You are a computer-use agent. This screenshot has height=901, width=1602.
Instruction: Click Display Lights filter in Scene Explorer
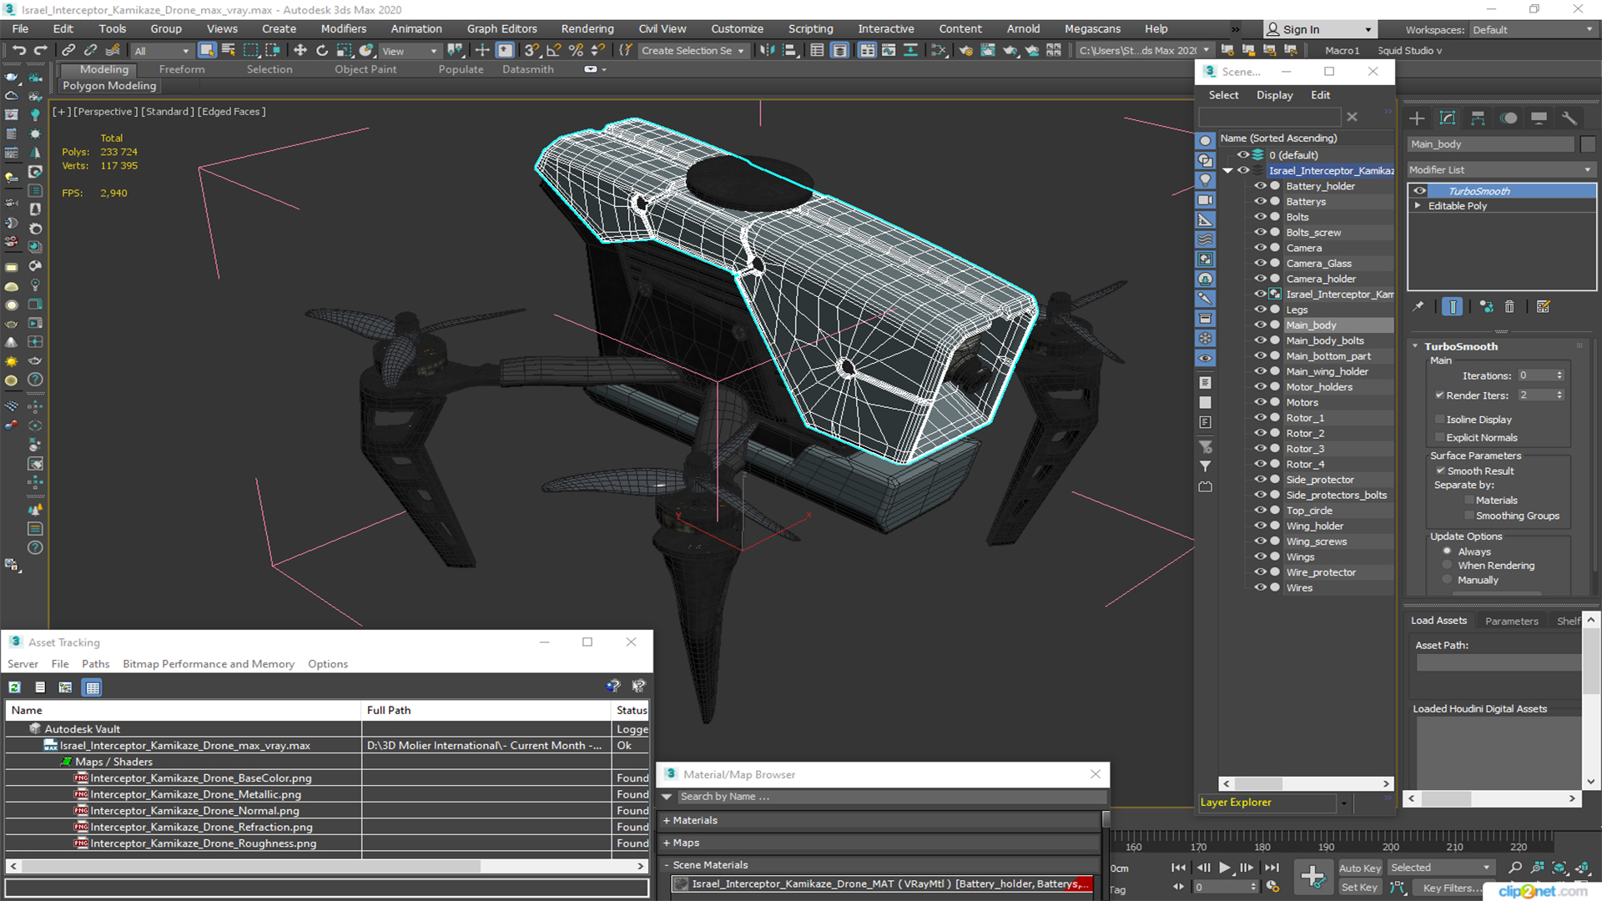click(x=1206, y=180)
